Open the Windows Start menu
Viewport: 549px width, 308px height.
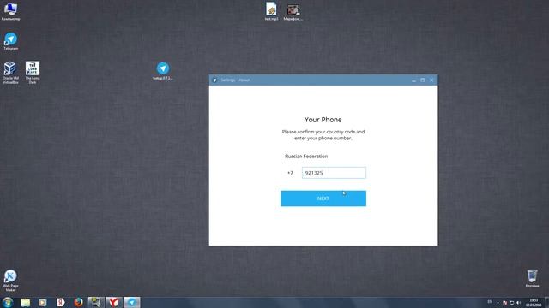8,302
